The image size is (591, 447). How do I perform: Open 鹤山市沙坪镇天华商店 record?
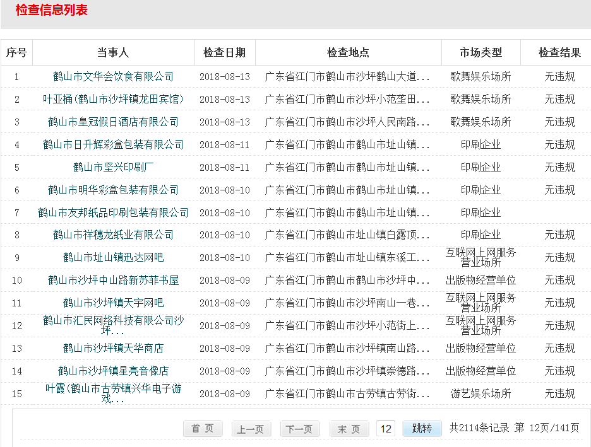tap(113, 349)
